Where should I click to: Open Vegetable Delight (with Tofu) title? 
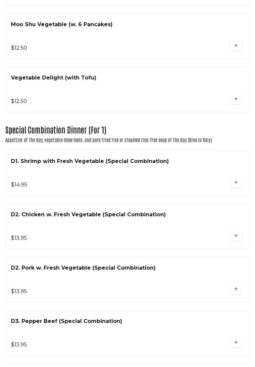[x=54, y=78]
